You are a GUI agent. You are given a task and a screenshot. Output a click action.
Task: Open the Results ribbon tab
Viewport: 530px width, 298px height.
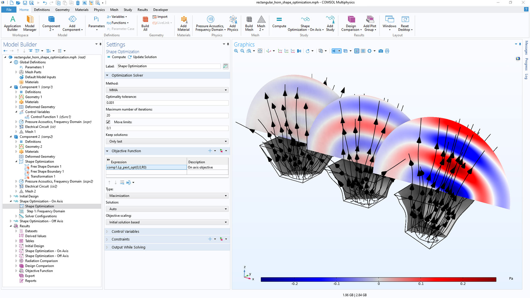[x=142, y=10]
